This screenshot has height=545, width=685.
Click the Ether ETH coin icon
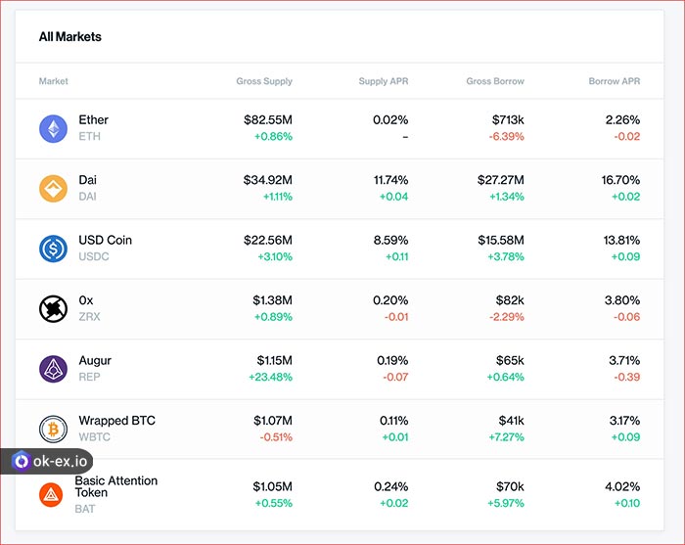(53, 129)
